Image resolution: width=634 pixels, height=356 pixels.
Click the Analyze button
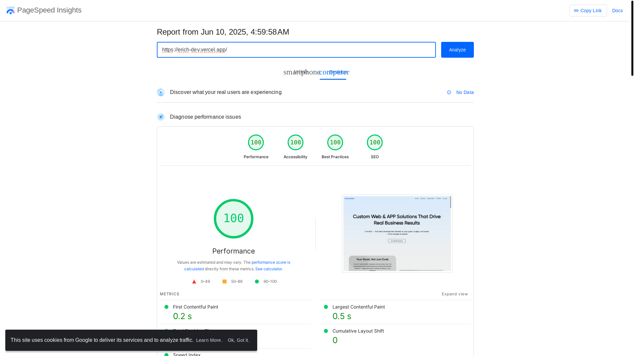[x=457, y=50]
